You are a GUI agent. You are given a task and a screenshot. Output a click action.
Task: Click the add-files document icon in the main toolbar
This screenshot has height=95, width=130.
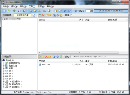tap(56, 11)
